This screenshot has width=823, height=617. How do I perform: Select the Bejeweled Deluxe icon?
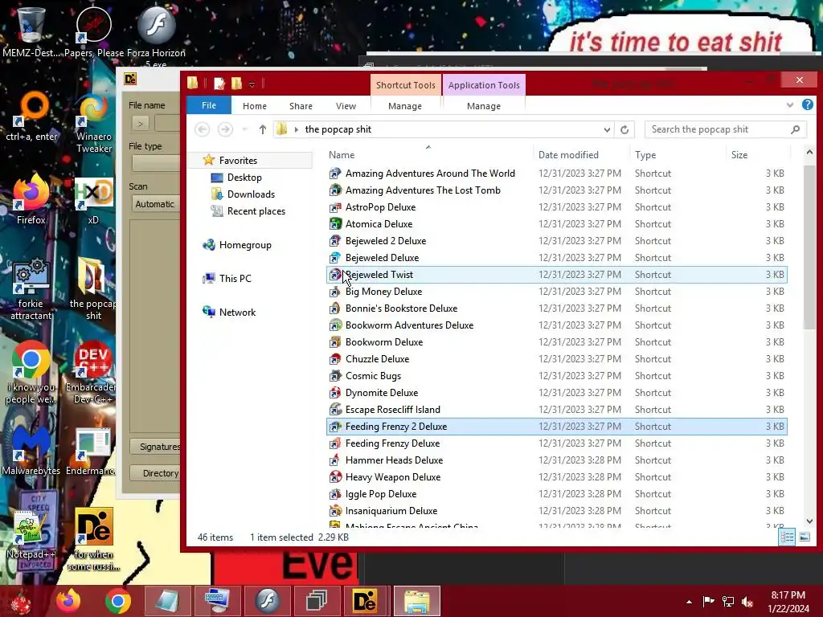[335, 258]
